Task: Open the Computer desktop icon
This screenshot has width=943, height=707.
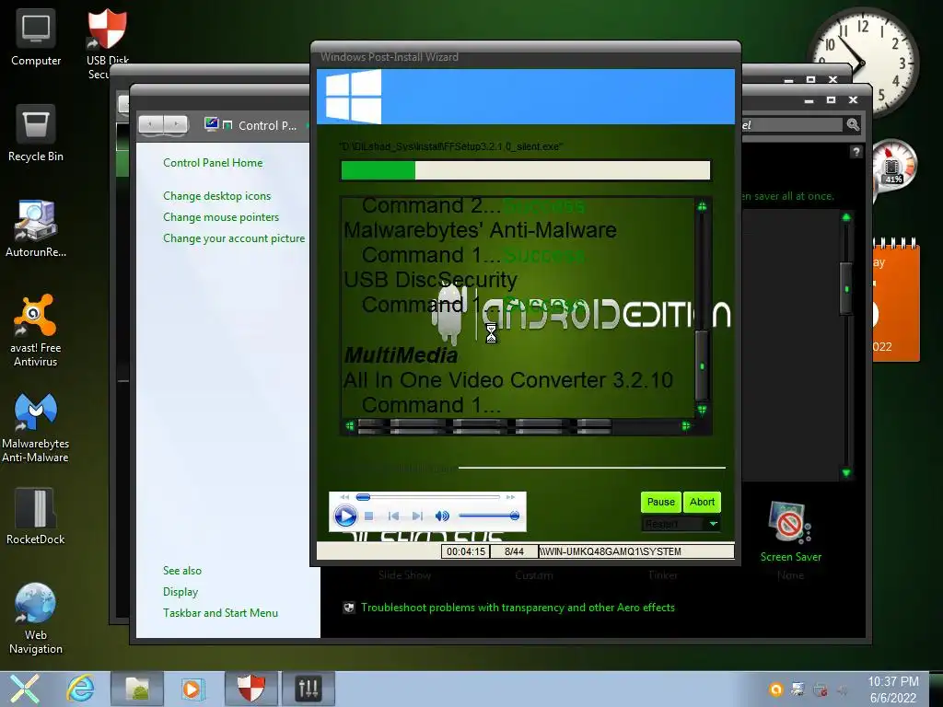Action: pos(36,37)
